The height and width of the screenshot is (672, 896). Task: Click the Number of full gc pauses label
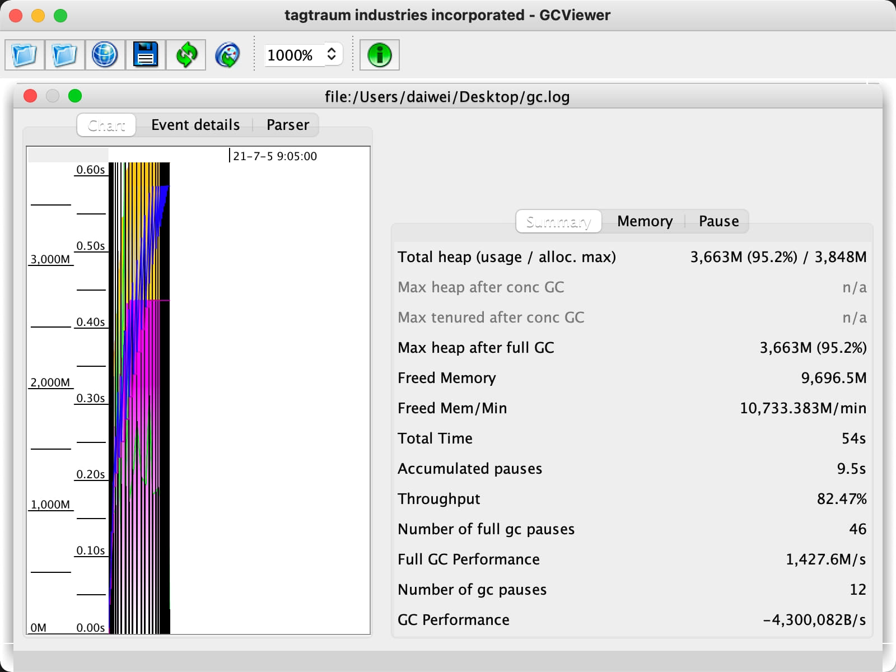tap(486, 529)
